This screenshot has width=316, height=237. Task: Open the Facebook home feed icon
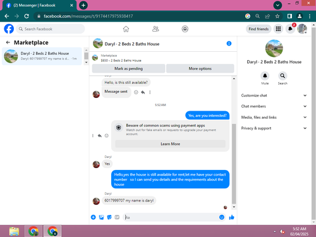click(126, 29)
